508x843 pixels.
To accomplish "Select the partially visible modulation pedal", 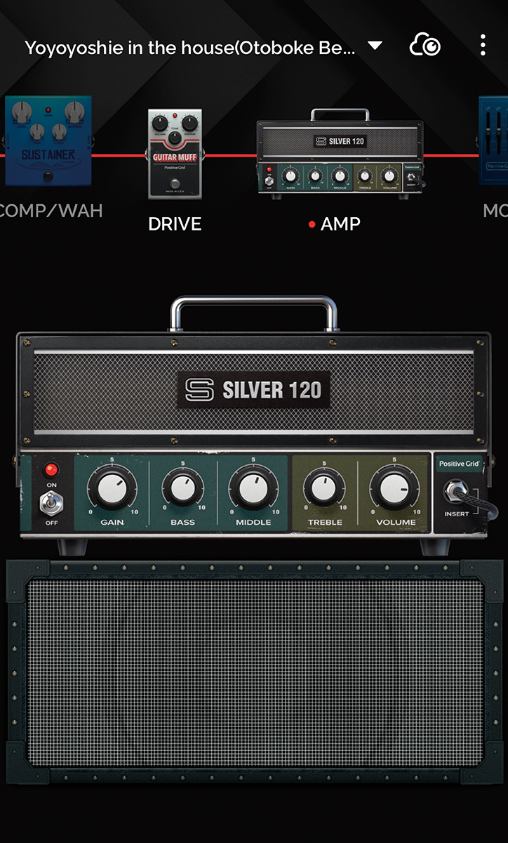I will coord(494,140).
